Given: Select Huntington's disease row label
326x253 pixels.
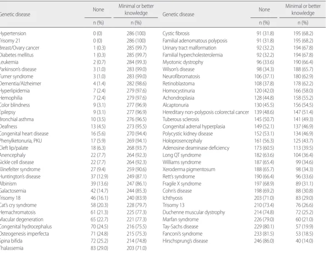Looking at the screenshot, I should [x=20, y=177].
